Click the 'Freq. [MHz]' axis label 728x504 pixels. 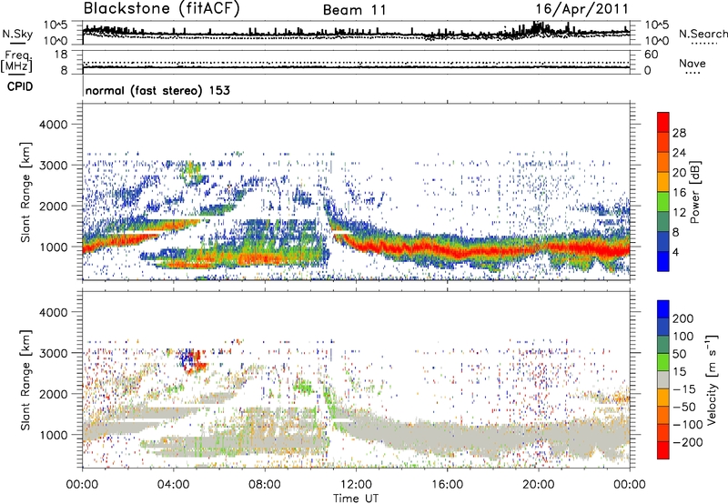point(16,62)
